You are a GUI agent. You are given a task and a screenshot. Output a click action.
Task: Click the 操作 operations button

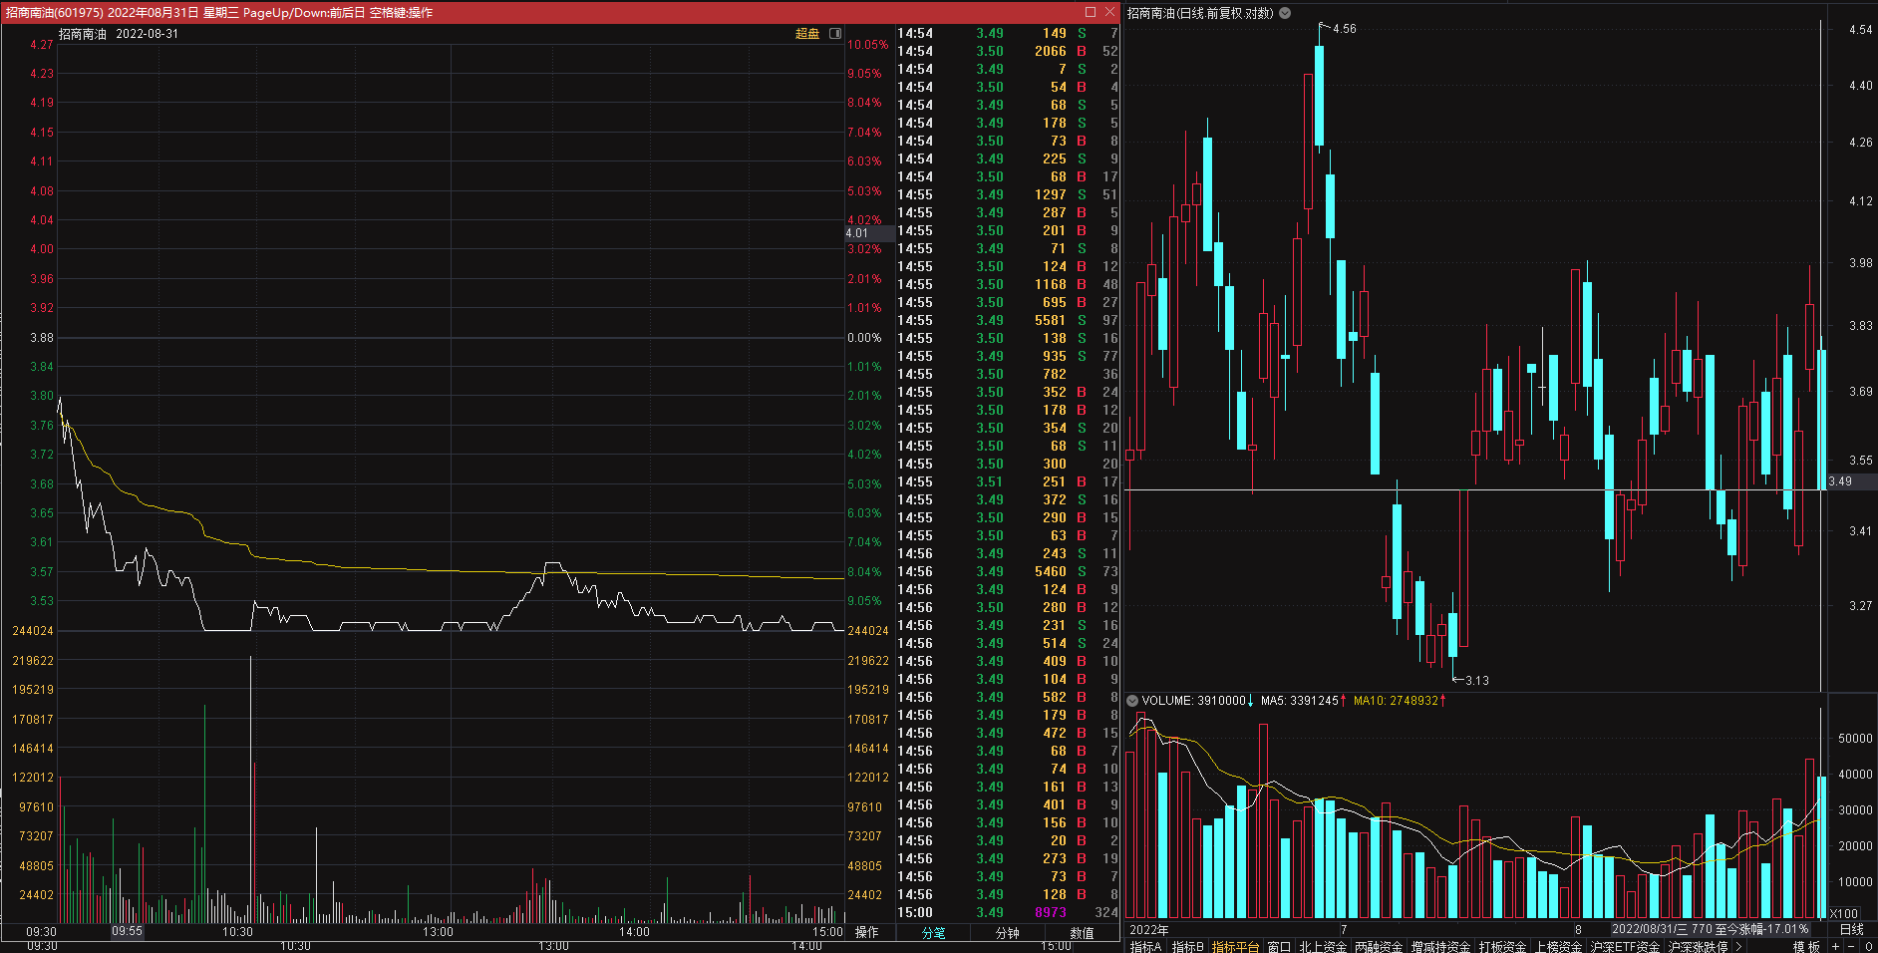click(x=867, y=932)
